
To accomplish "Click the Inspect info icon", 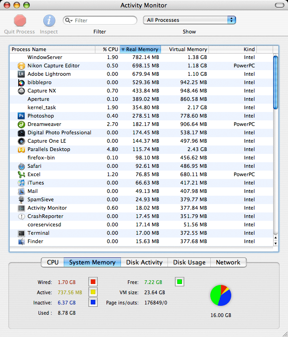I will pyautogui.click(x=49, y=20).
